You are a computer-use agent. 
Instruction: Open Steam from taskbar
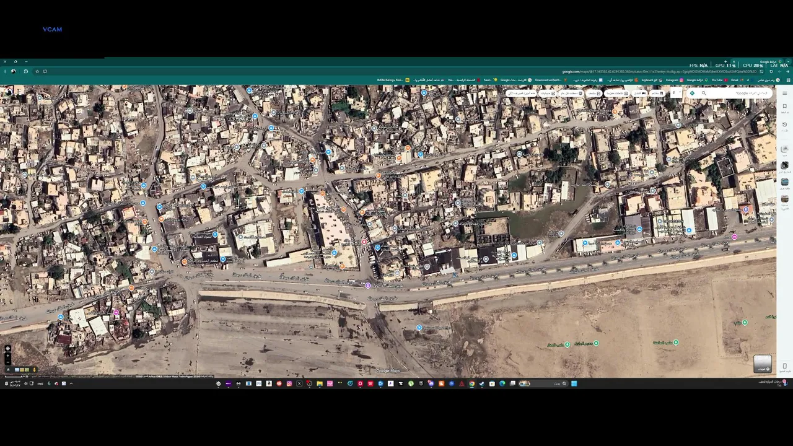click(481, 383)
